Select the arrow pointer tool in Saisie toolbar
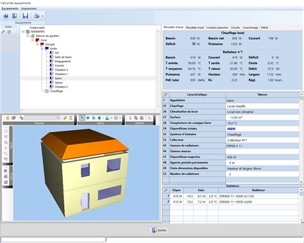The height and width of the screenshot is (243, 304). click(x=82, y=118)
